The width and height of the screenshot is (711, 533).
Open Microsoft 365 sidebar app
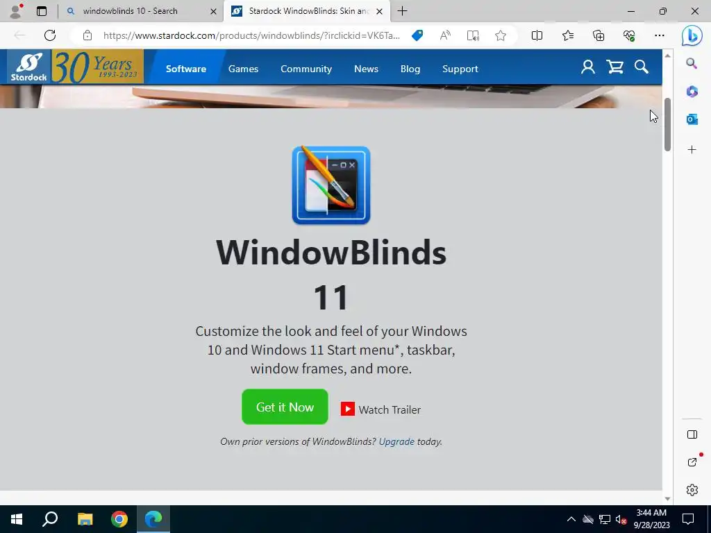point(692,92)
